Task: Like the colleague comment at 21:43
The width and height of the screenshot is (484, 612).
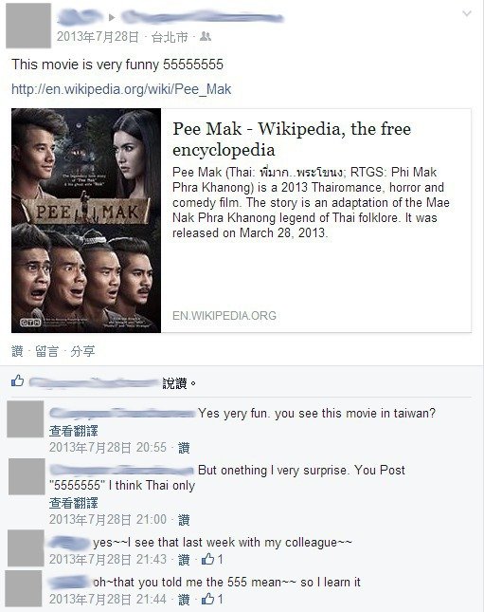Action: 184,560
